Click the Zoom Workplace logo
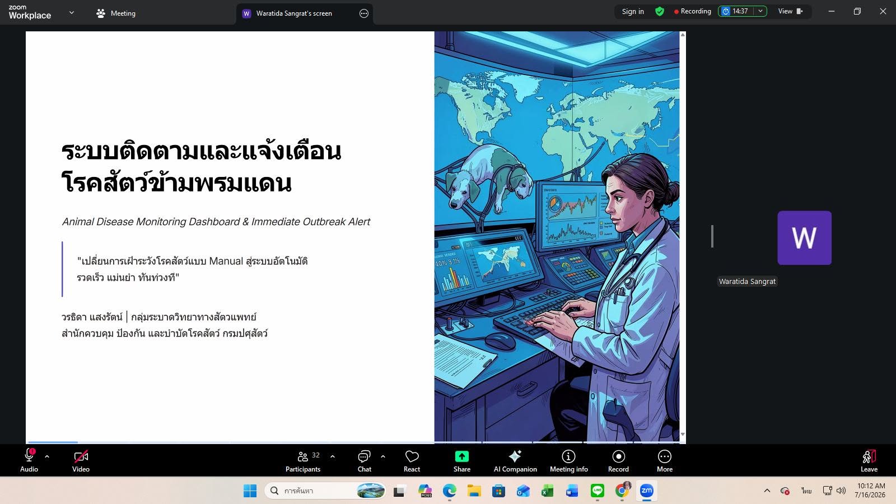 [x=30, y=12]
